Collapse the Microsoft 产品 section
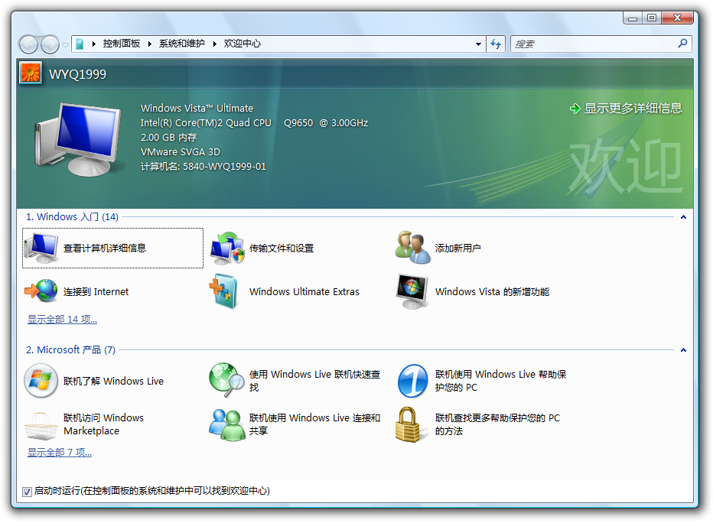The height and width of the screenshot is (523, 713). pos(683,350)
